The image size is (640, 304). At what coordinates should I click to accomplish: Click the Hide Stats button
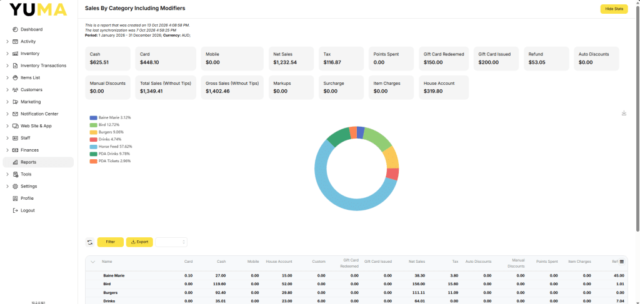[614, 9]
